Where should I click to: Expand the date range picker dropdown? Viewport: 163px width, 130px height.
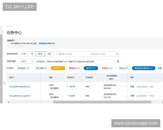point(117,54)
